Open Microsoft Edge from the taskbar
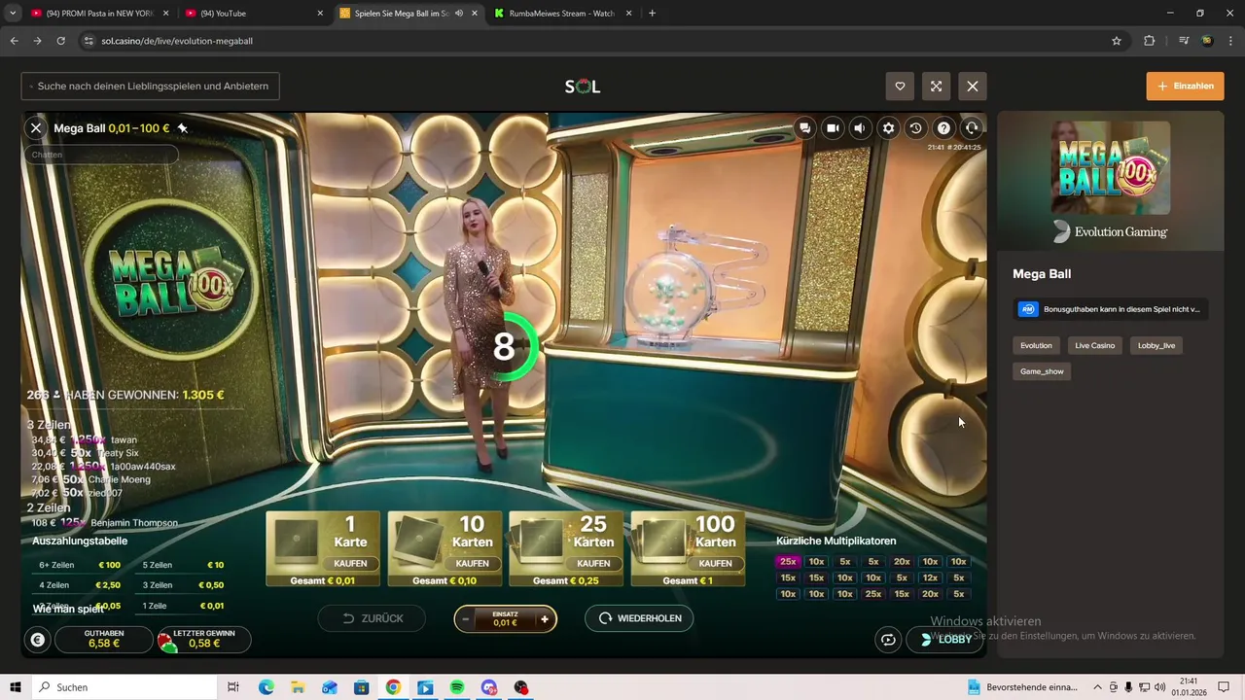1245x700 pixels. pos(267,687)
